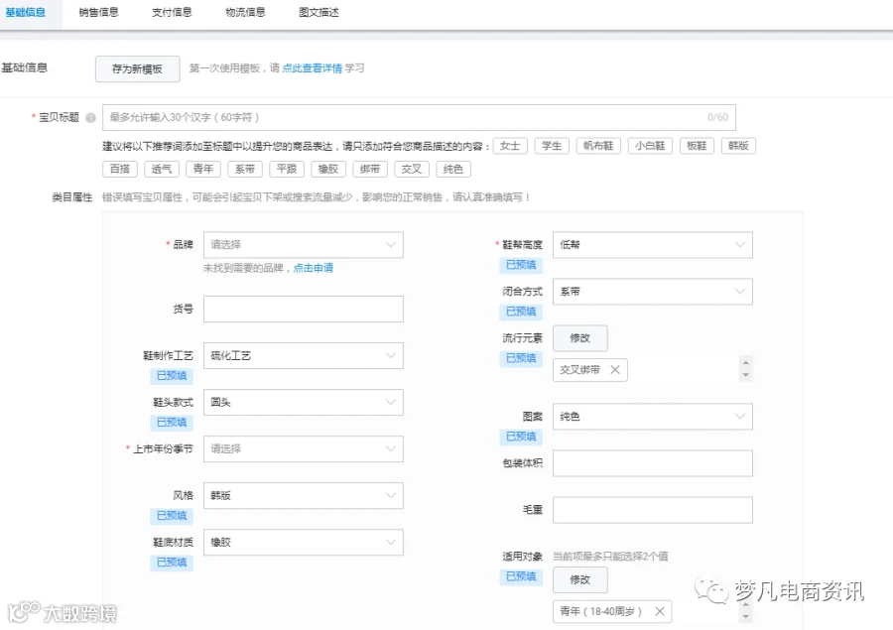Click the help icon beside 宝贝标题
This screenshot has width=893, height=630.
tap(90, 118)
